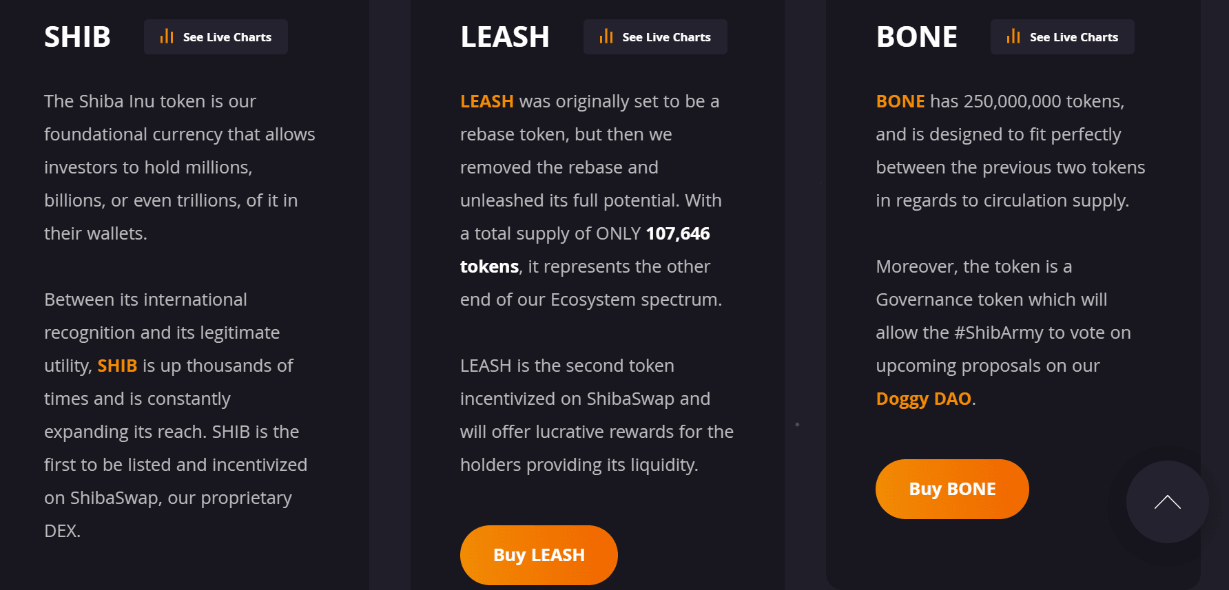Open the Doggy DAO link
Viewport: 1229px width, 590px height.
pos(923,399)
